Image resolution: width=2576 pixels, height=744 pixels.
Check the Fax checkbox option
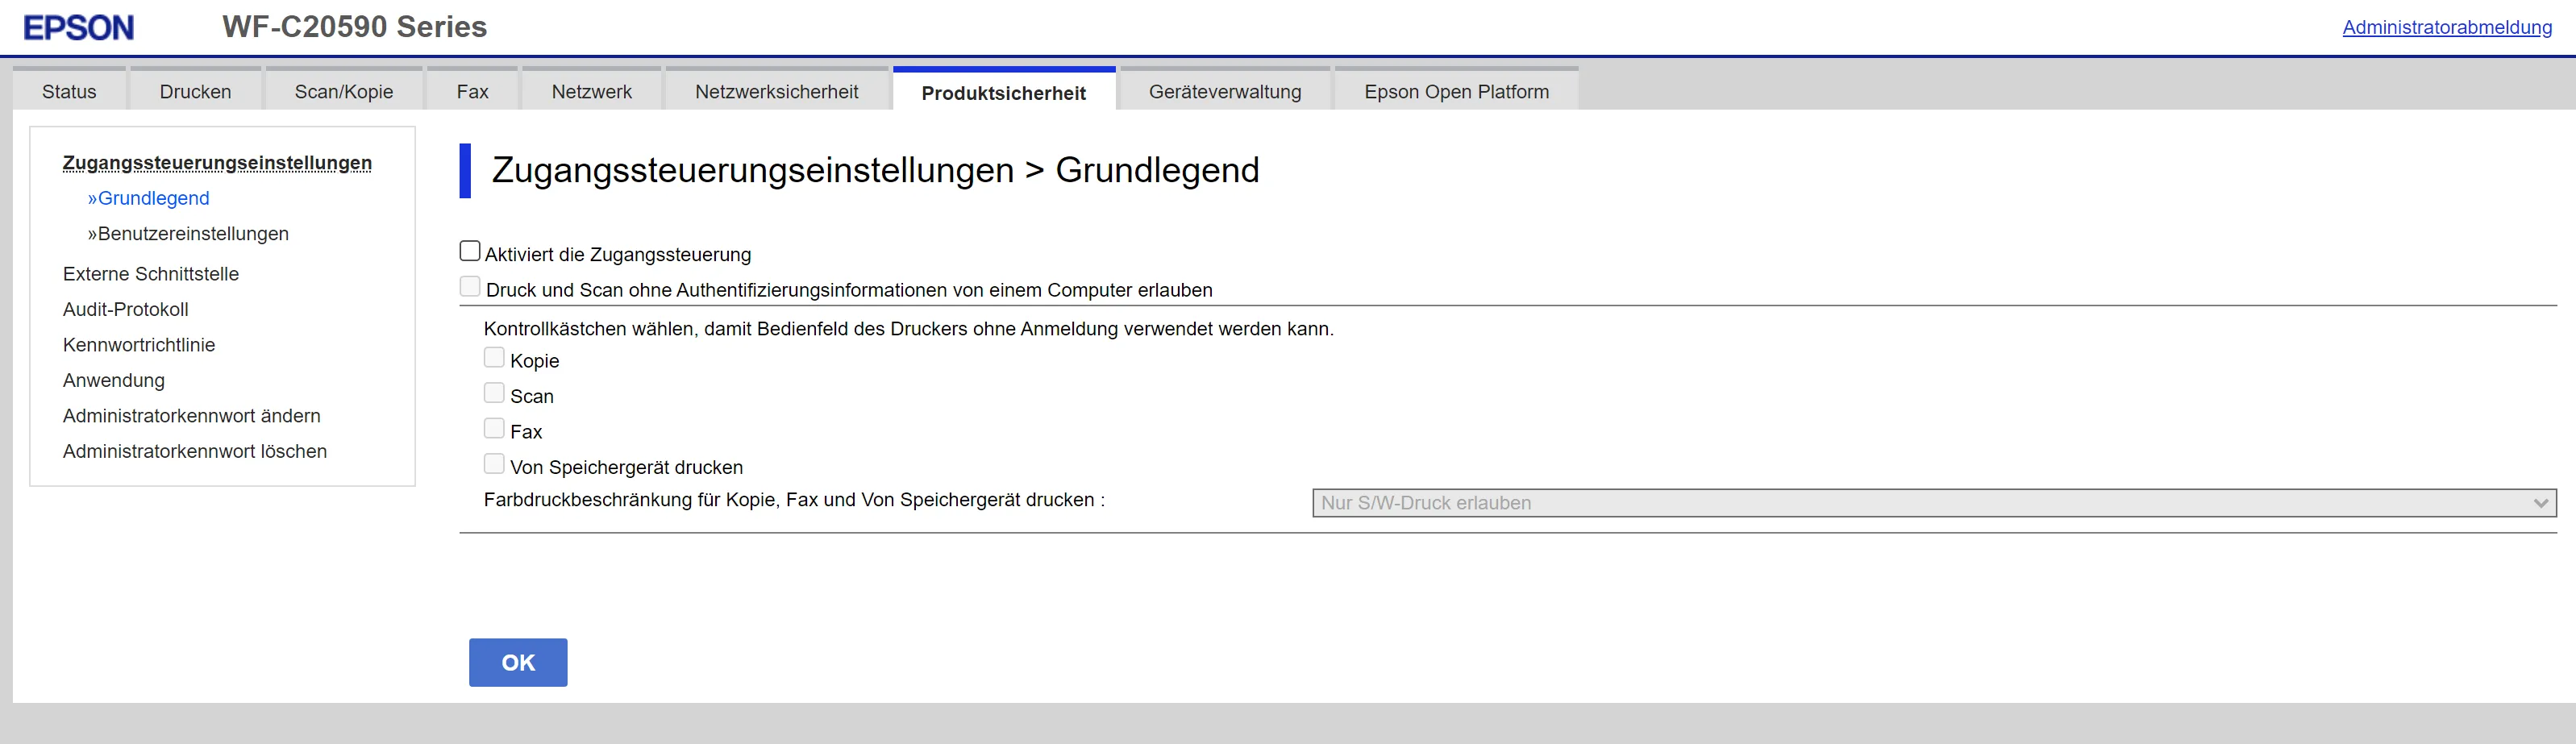point(494,429)
